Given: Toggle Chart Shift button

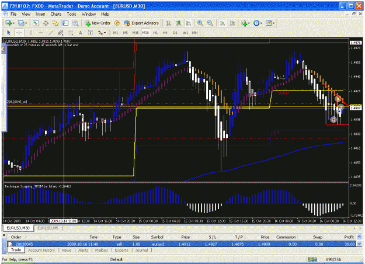Looking at the screenshot, I should coord(232,23).
